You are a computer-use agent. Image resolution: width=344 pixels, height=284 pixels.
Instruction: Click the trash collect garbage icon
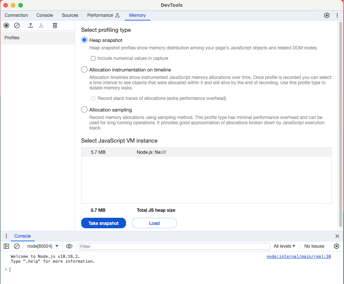tap(55, 25)
